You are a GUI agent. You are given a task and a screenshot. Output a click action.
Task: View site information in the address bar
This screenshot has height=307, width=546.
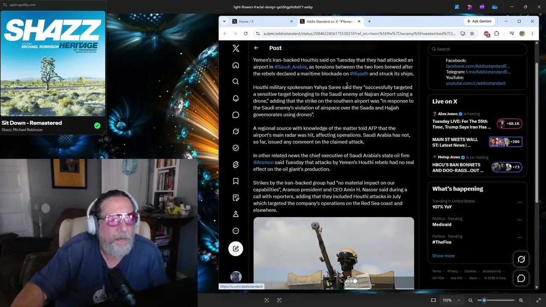258,34
